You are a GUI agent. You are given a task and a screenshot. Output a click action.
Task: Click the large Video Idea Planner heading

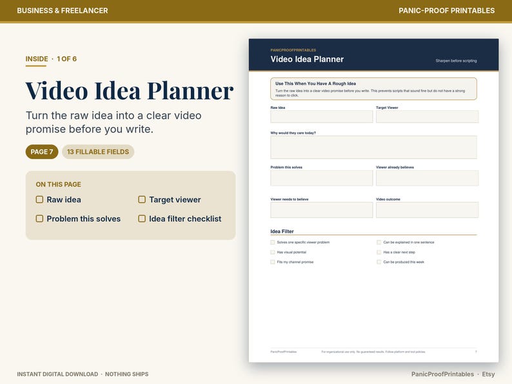pyautogui.click(x=130, y=91)
